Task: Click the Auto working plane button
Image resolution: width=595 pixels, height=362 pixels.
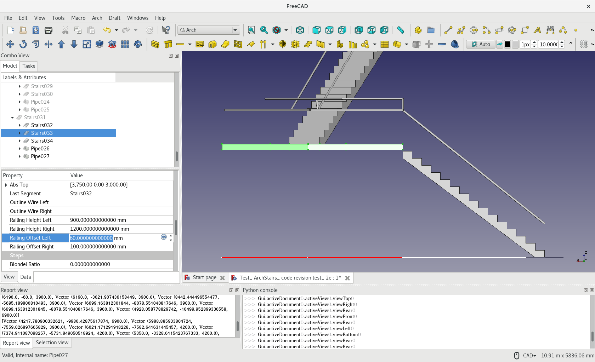Action: pyautogui.click(x=481, y=44)
